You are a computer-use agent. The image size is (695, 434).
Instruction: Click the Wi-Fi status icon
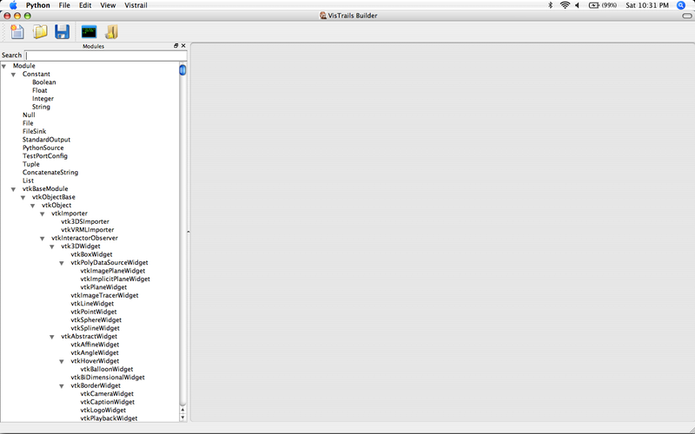pos(565,5)
